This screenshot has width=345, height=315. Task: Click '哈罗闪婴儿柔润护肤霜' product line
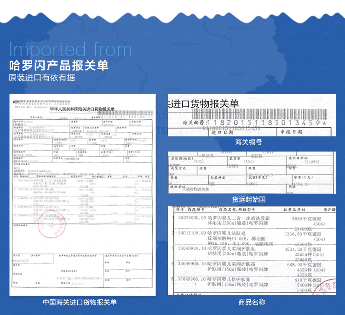[x=231, y=264]
